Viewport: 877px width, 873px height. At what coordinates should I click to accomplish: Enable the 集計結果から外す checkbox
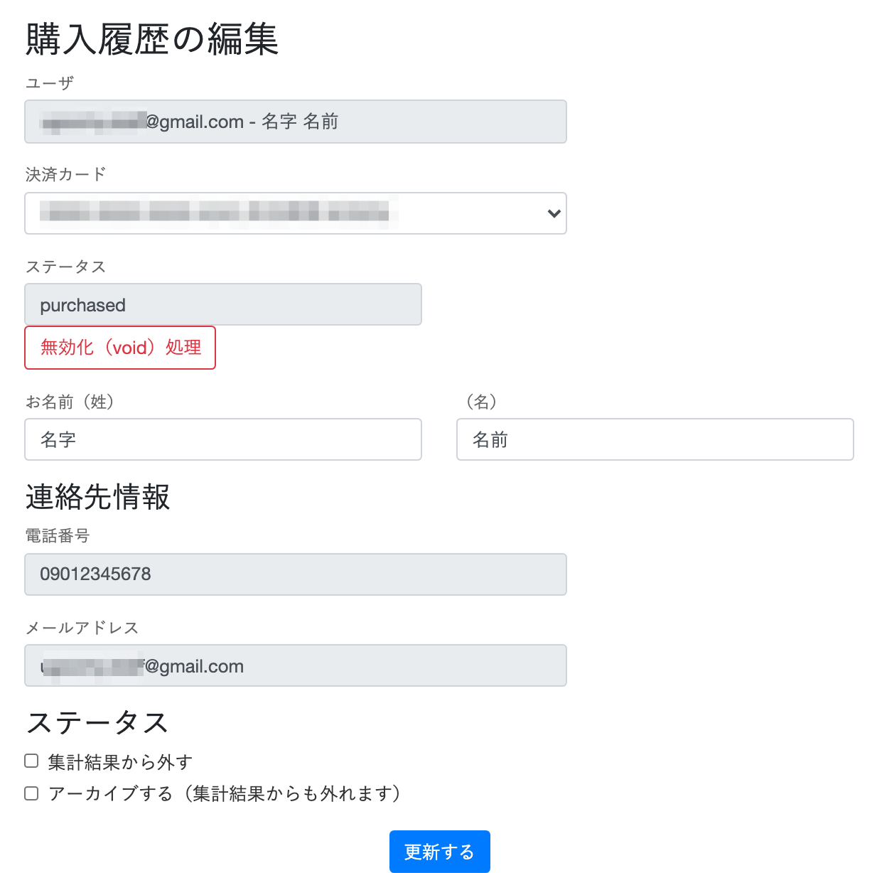[x=31, y=761]
